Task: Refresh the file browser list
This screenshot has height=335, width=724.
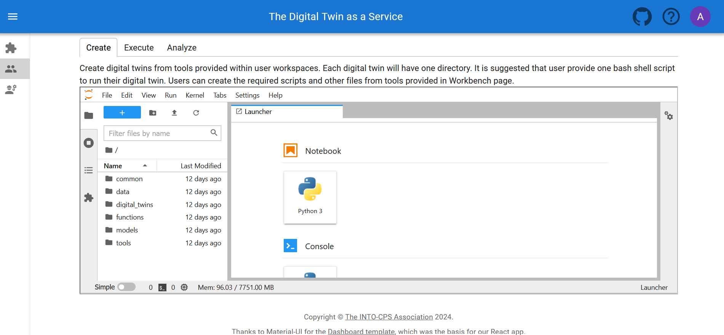Action: click(x=196, y=113)
